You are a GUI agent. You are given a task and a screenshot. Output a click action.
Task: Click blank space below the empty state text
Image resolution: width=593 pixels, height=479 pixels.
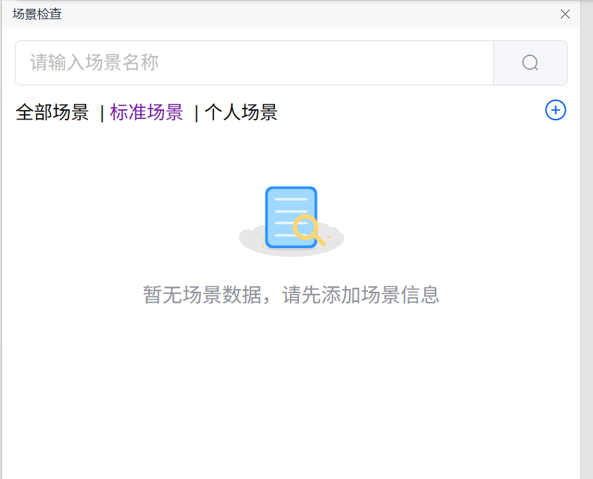(x=291, y=389)
